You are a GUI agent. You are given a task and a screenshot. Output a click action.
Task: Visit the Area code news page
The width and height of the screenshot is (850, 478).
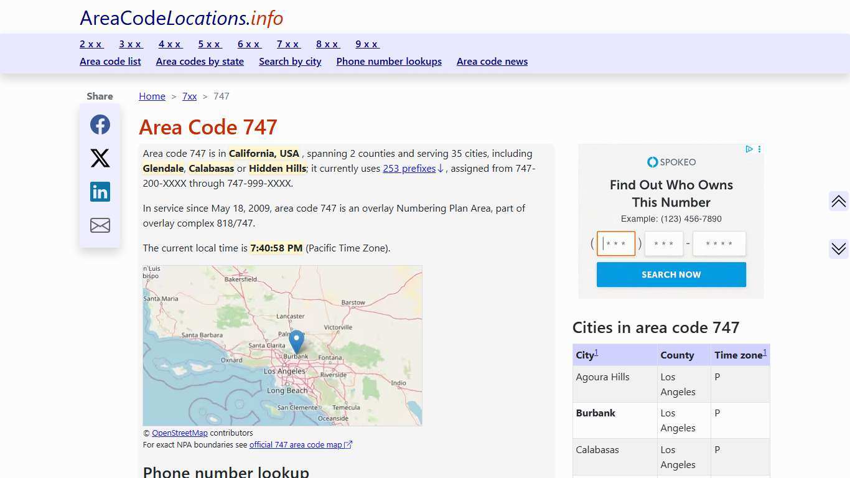492,61
